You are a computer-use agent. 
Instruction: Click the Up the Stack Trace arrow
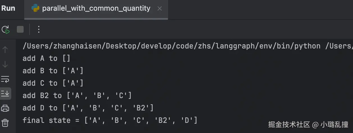[x=5, y=50]
